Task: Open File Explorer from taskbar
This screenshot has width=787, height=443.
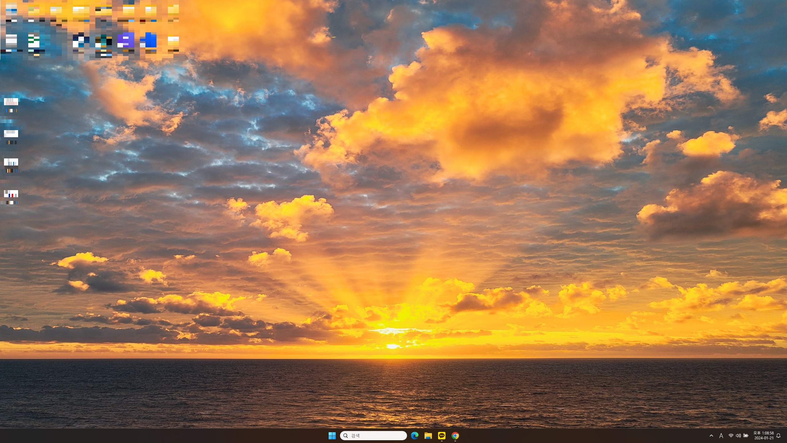Action: [428, 436]
